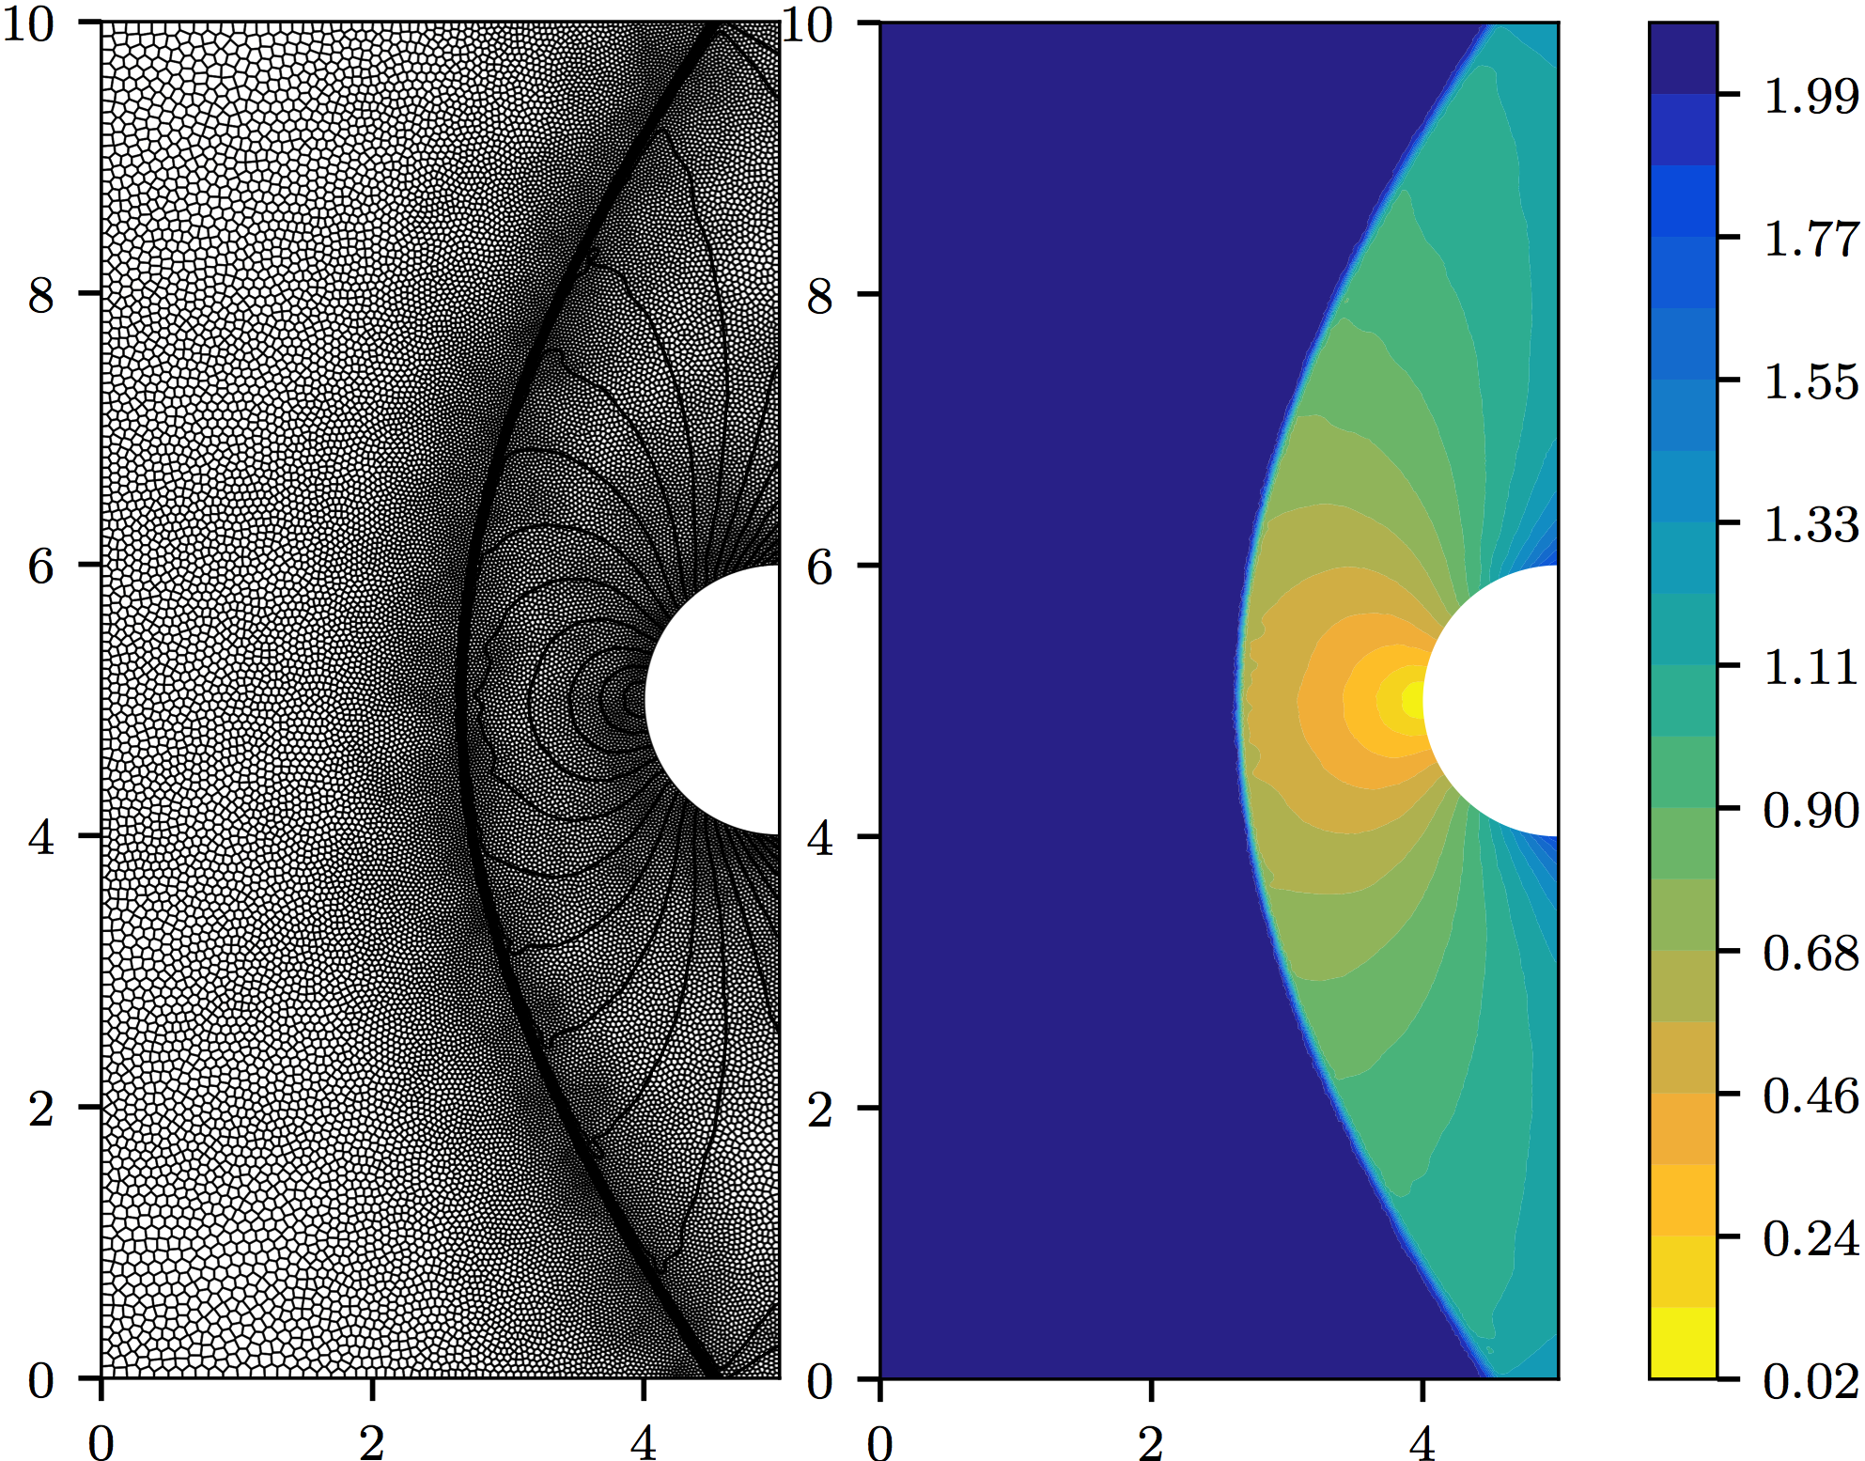Click the y-axis label 4 of contour plot
Viewport: 1865px width, 1461px height.
(820, 837)
